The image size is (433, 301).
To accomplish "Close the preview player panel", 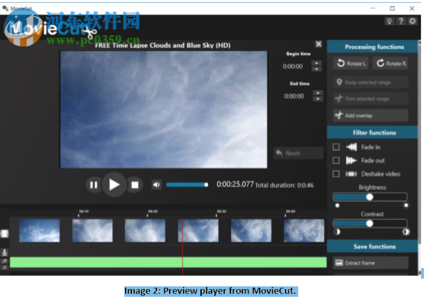I will [x=318, y=44].
